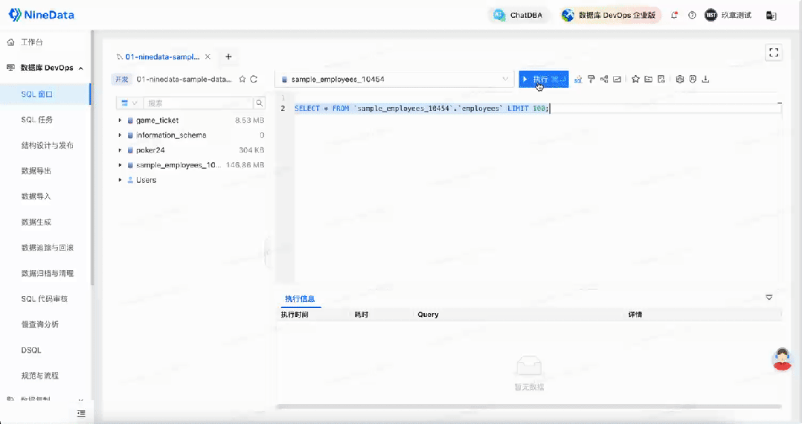Open DSQL menu item
Viewport: 802px width, 424px height.
[31, 350]
